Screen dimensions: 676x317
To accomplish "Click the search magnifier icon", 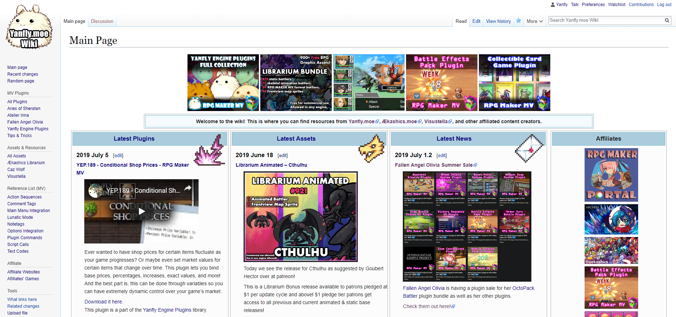I will [x=667, y=20].
